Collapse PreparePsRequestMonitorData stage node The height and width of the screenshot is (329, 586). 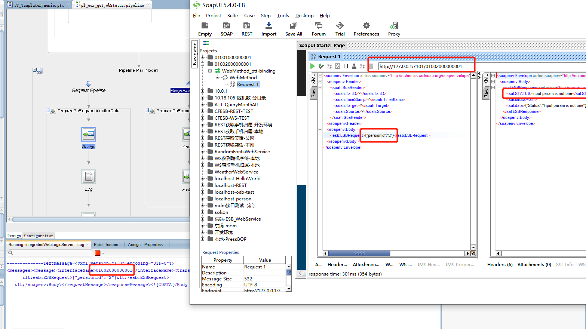(x=48, y=111)
